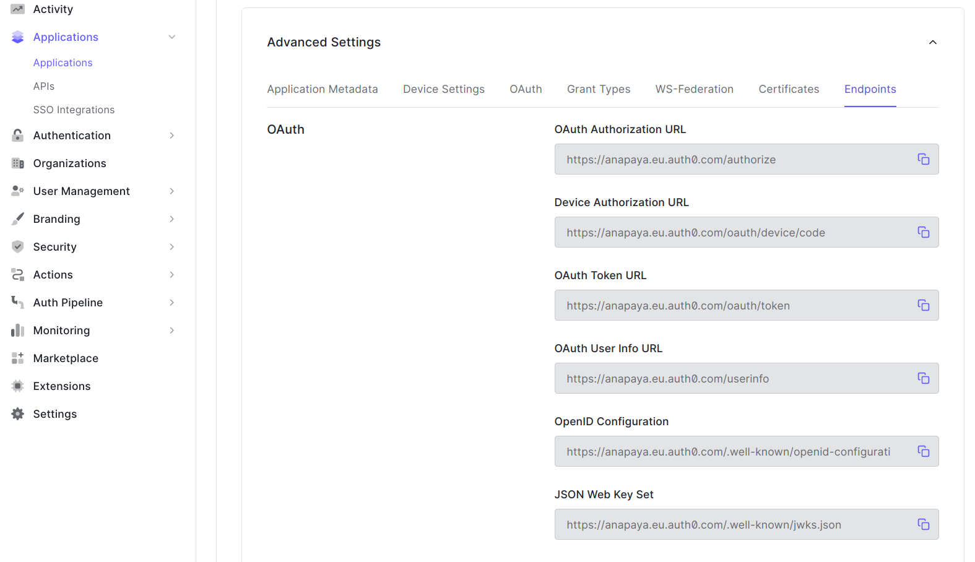
Task: Copy the JSON Web Key Set URL
Action: click(923, 524)
